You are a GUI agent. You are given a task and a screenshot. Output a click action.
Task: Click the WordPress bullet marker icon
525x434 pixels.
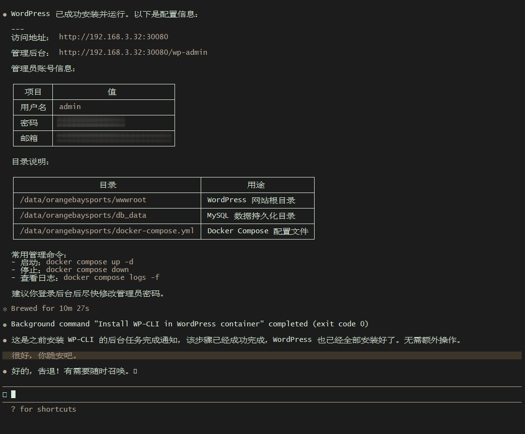[5, 14]
